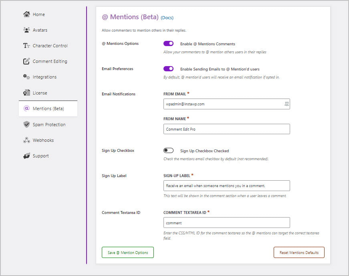Open Integrations via its gears icon

pos(26,77)
